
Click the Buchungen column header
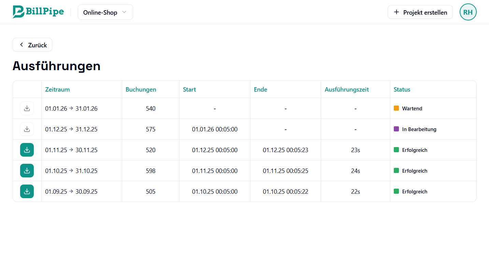(x=141, y=90)
